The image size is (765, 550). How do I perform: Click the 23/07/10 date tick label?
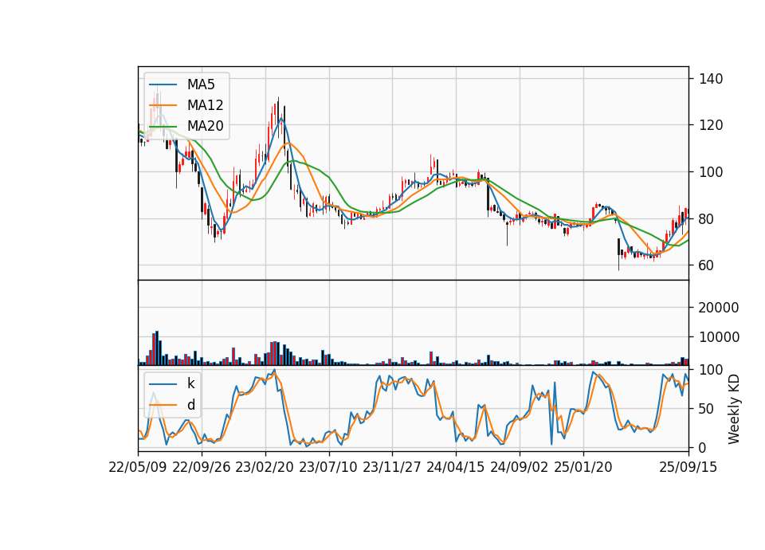pos(328,467)
